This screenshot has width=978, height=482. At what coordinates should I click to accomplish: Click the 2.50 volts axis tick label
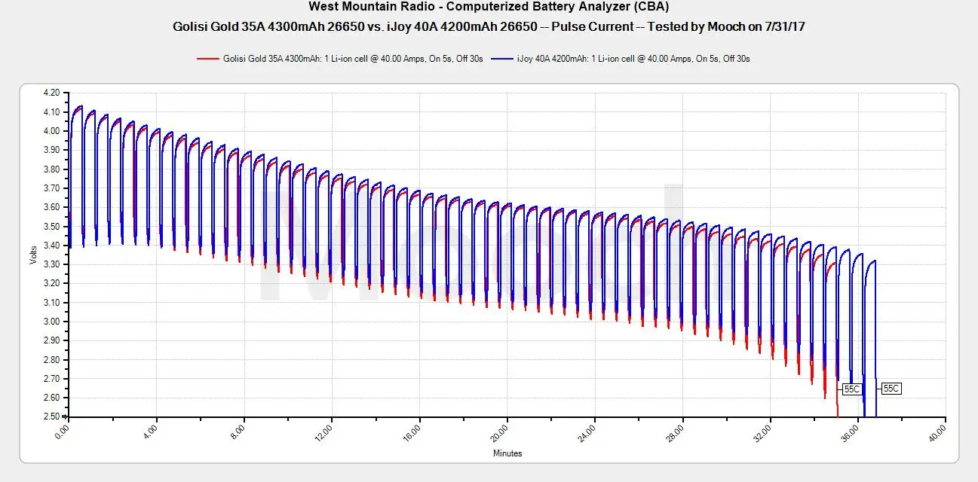(x=51, y=416)
